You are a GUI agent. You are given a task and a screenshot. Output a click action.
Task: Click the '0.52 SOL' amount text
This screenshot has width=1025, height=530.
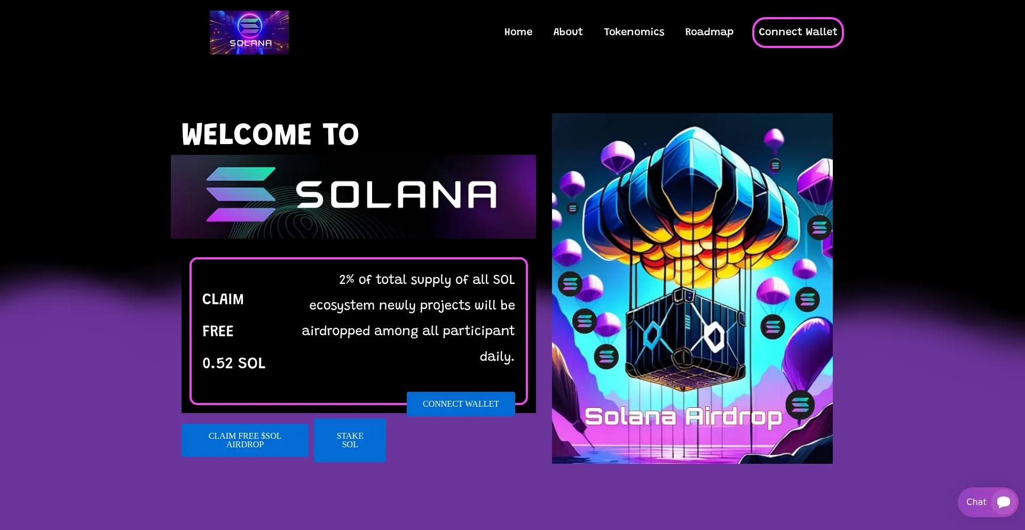(234, 363)
